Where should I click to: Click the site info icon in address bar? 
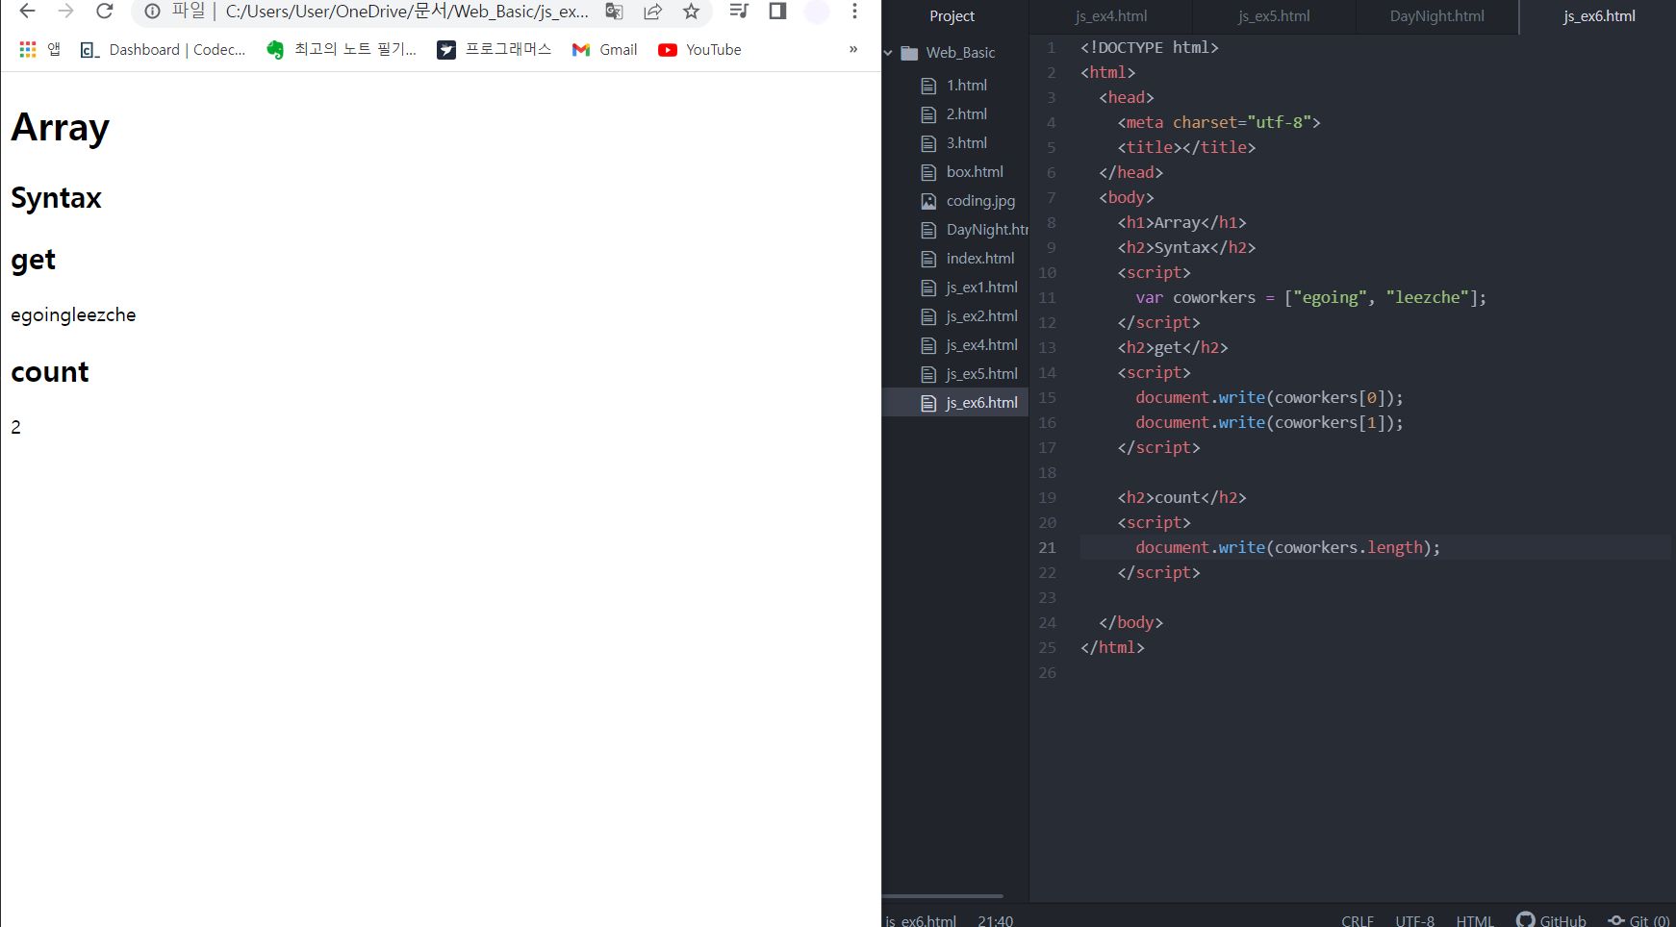[x=152, y=12]
